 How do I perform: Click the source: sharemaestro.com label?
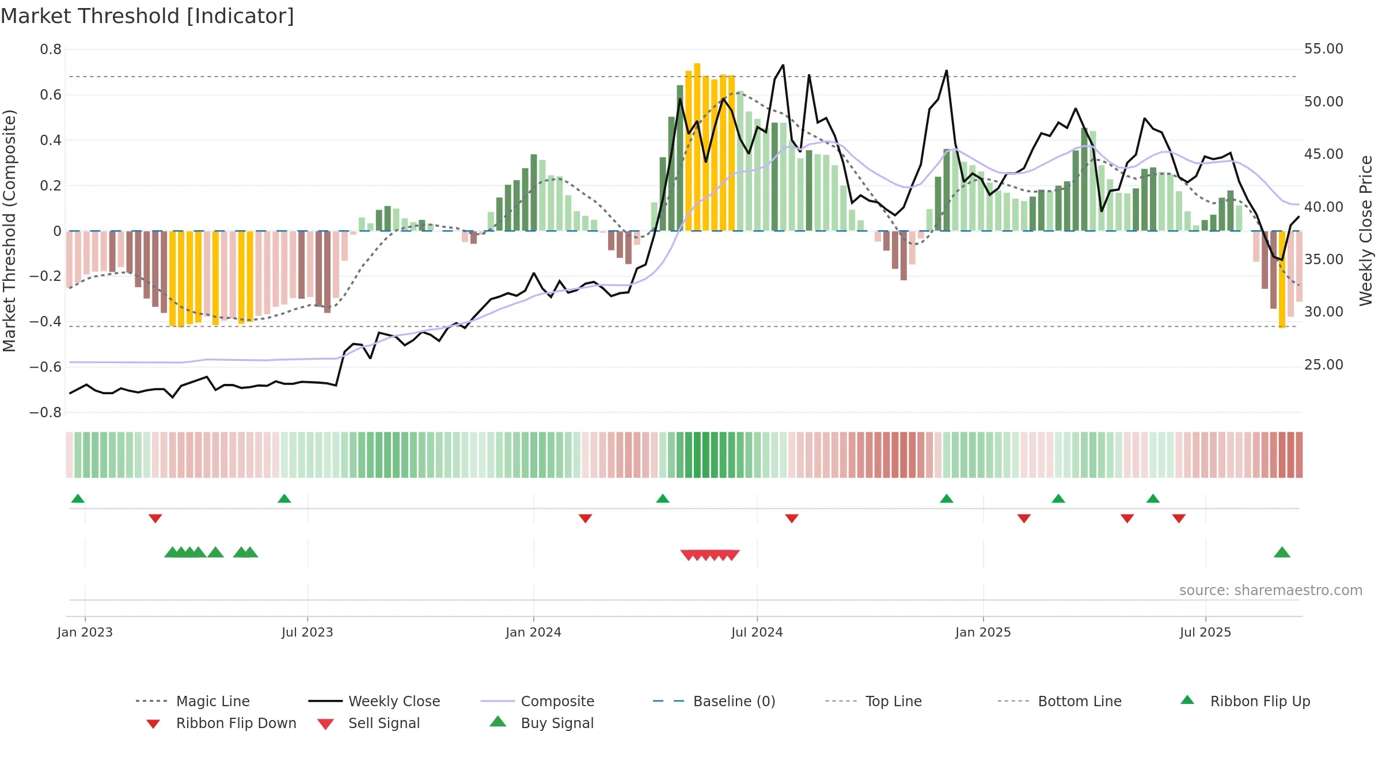[1271, 591]
